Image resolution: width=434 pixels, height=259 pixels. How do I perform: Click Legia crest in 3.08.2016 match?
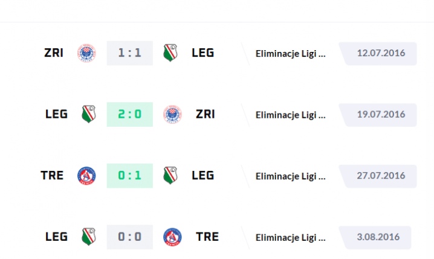click(x=89, y=237)
